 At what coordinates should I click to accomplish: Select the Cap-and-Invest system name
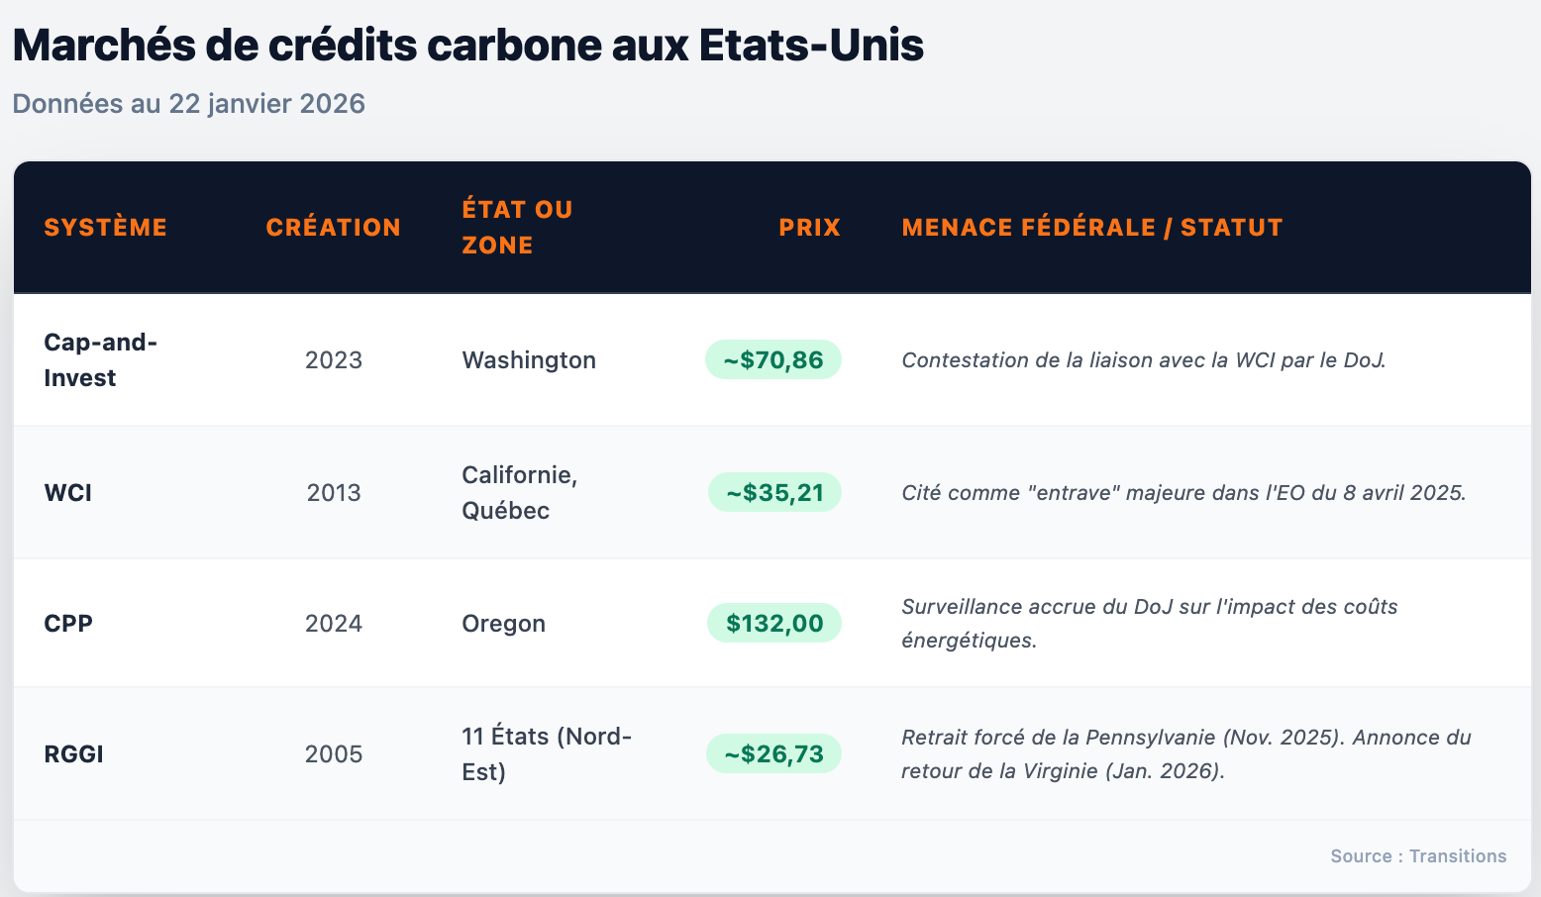tap(100, 359)
